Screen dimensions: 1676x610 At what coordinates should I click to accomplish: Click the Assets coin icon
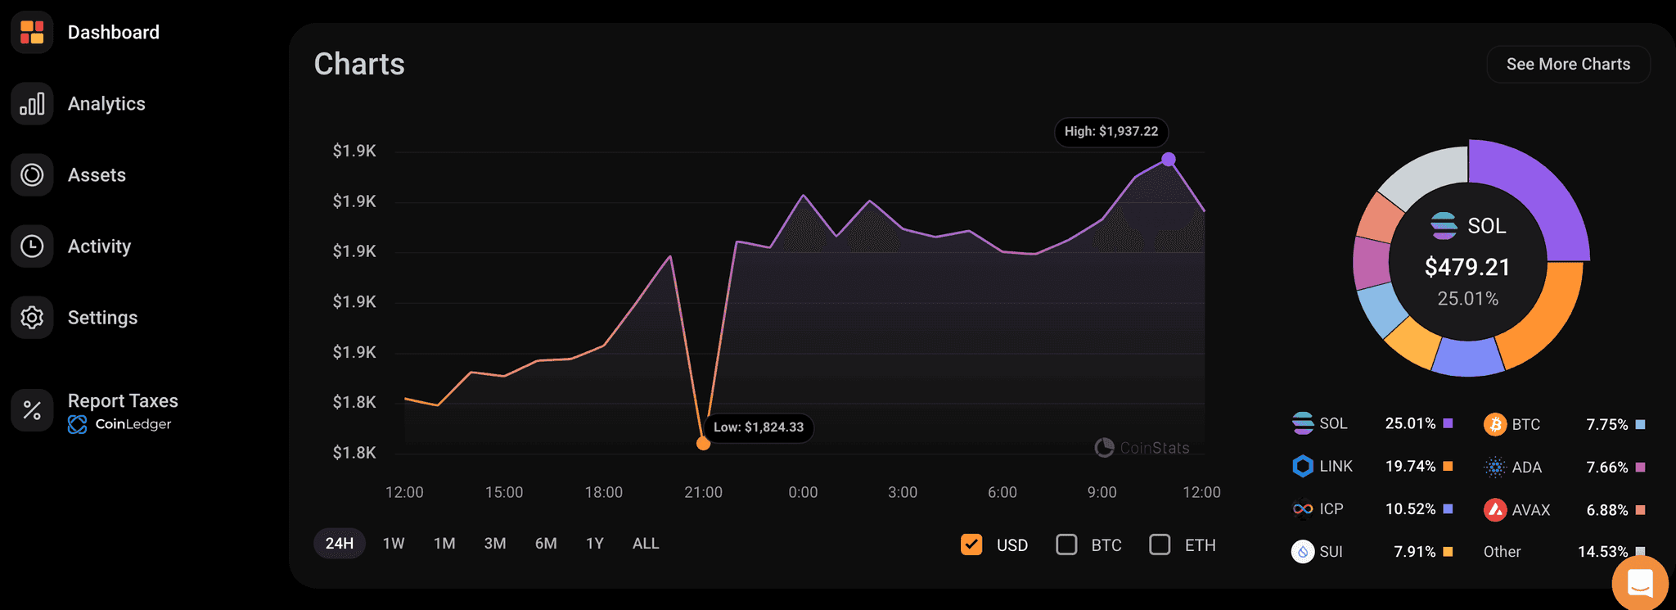click(x=32, y=175)
